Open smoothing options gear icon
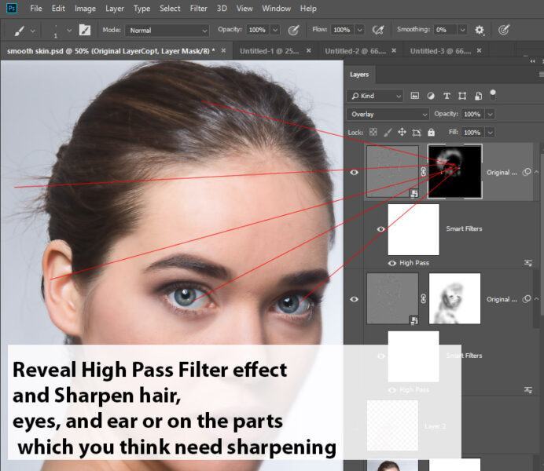The width and height of the screenshot is (544, 471). (x=480, y=30)
